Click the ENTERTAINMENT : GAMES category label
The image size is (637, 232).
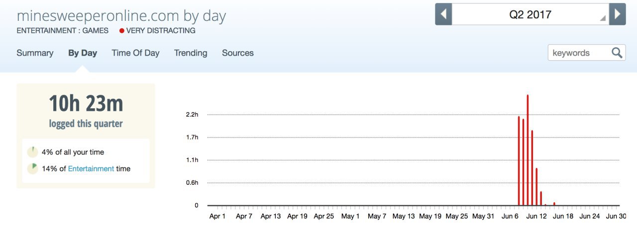point(63,31)
